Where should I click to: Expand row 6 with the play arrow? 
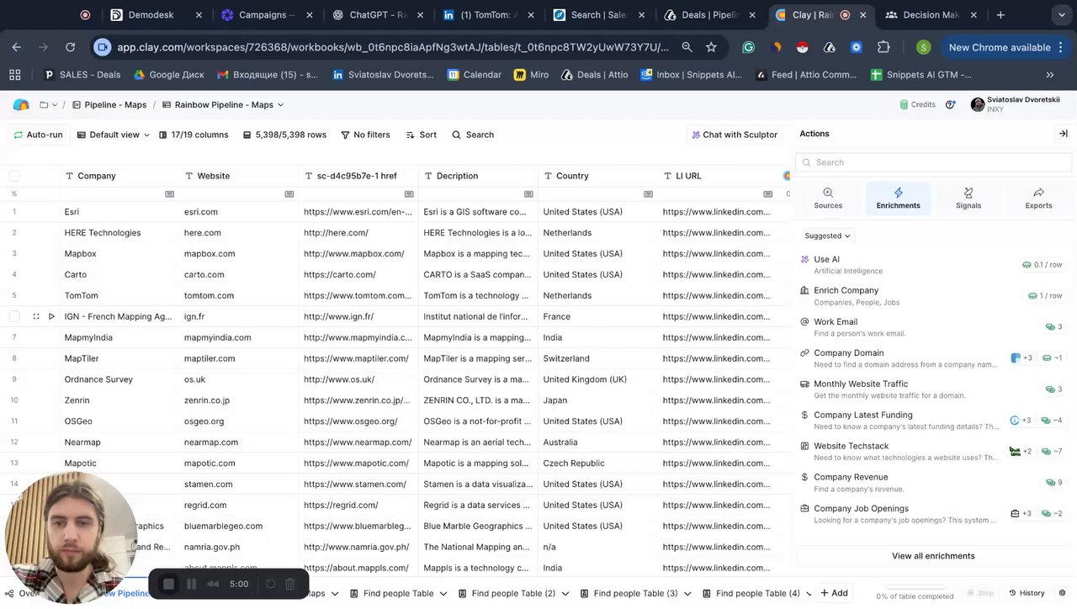click(x=51, y=316)
